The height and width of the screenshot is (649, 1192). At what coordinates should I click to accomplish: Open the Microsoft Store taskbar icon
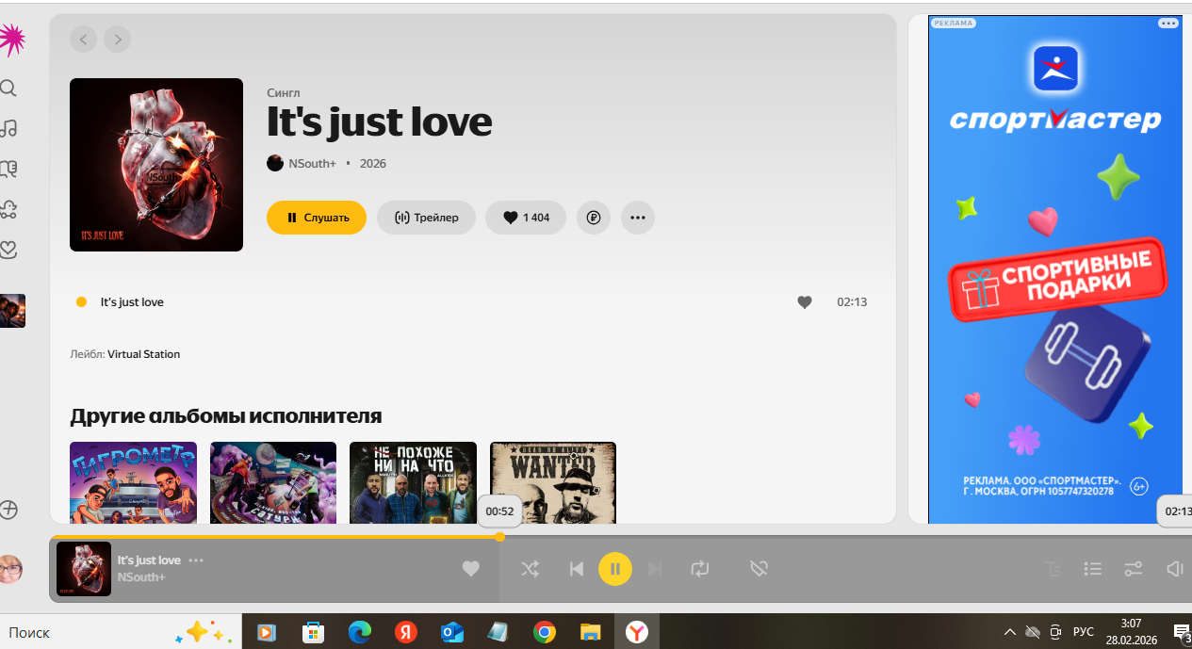(313, 632)
